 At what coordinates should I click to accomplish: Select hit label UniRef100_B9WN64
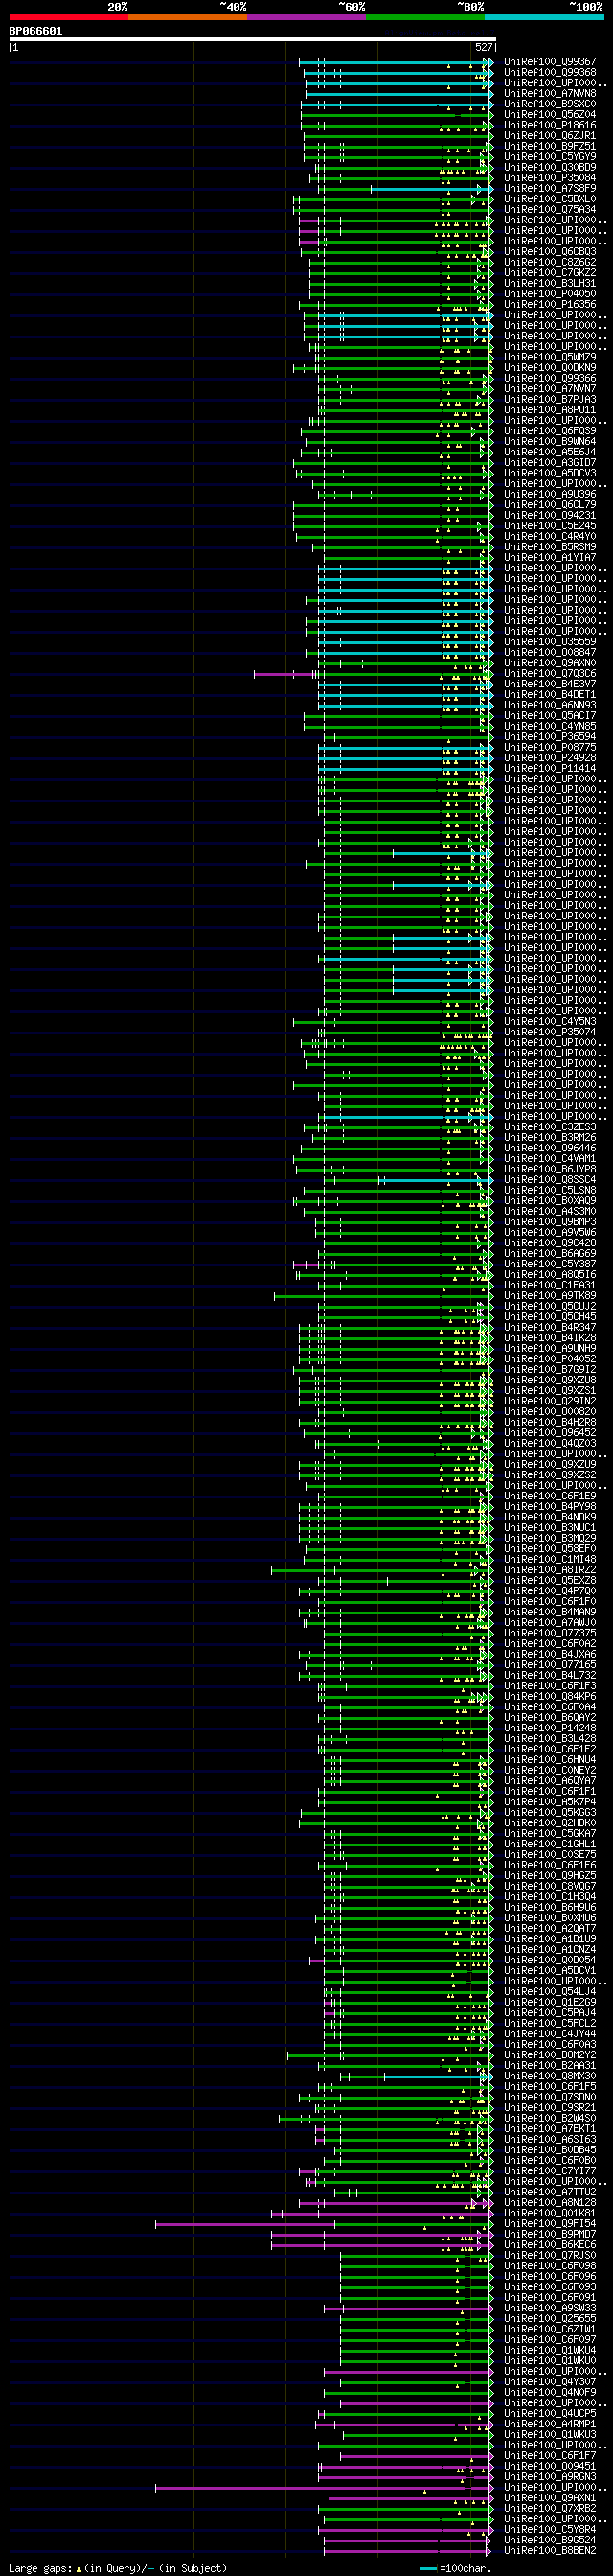[550, 441]
